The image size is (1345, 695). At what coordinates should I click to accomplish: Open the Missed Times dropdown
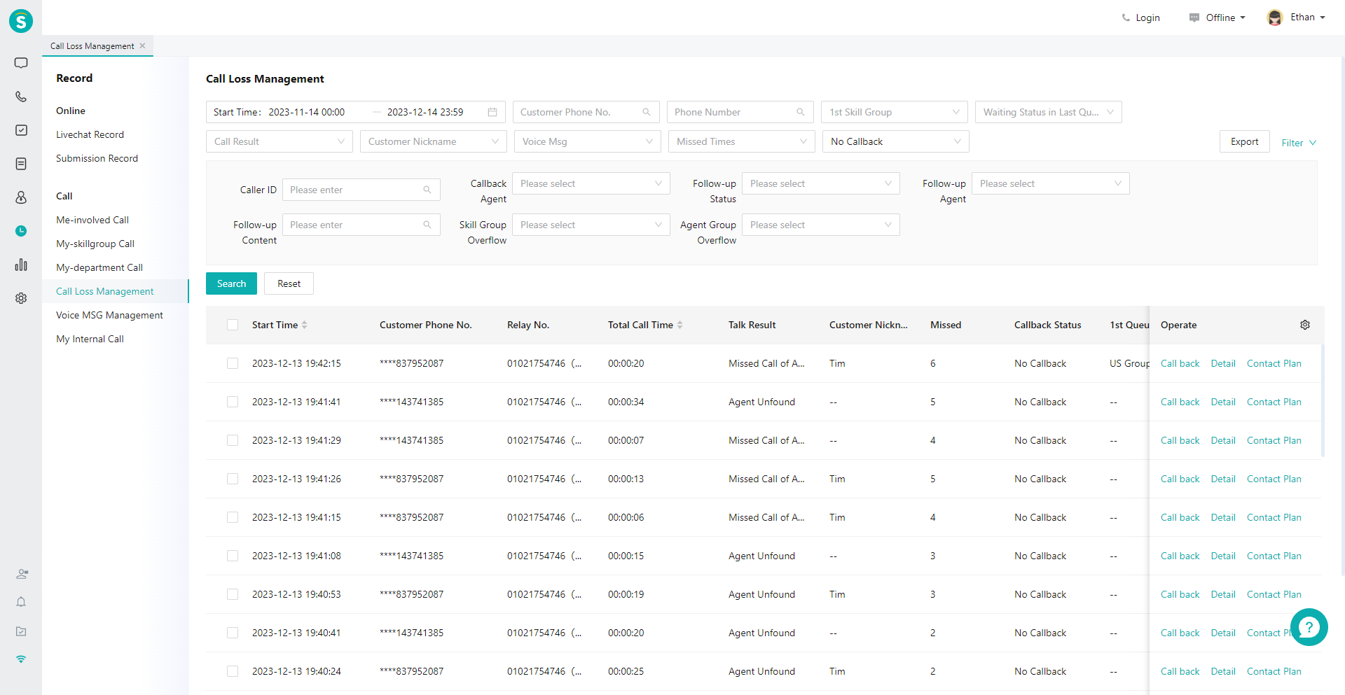pyautogui.click(x=742, y=141)
